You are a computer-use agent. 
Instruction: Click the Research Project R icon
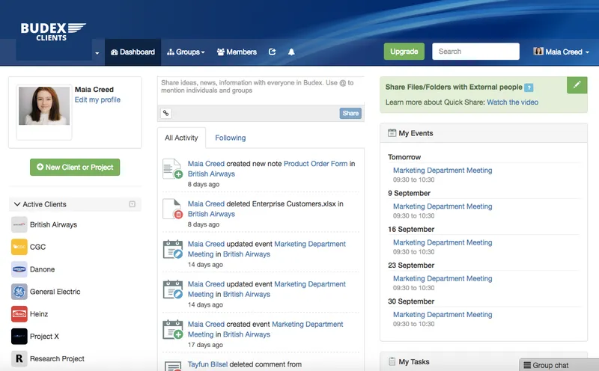tap(19, 358)
